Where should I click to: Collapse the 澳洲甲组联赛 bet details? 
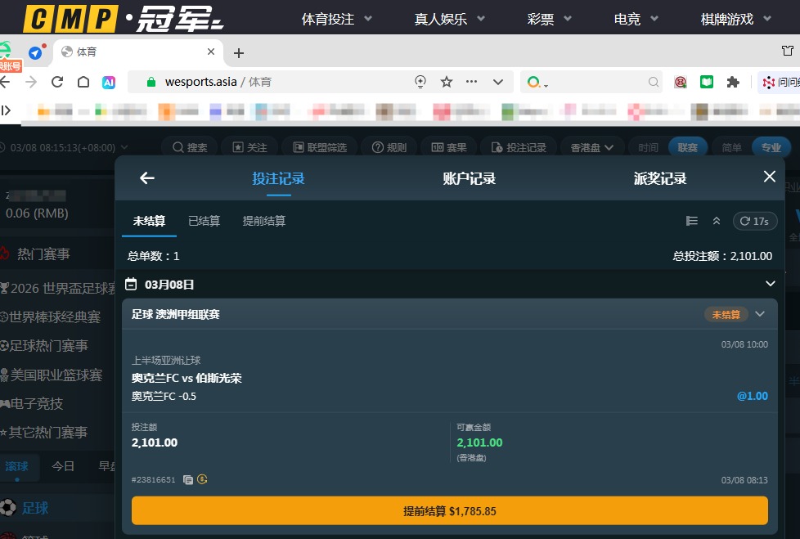[759, 313]
